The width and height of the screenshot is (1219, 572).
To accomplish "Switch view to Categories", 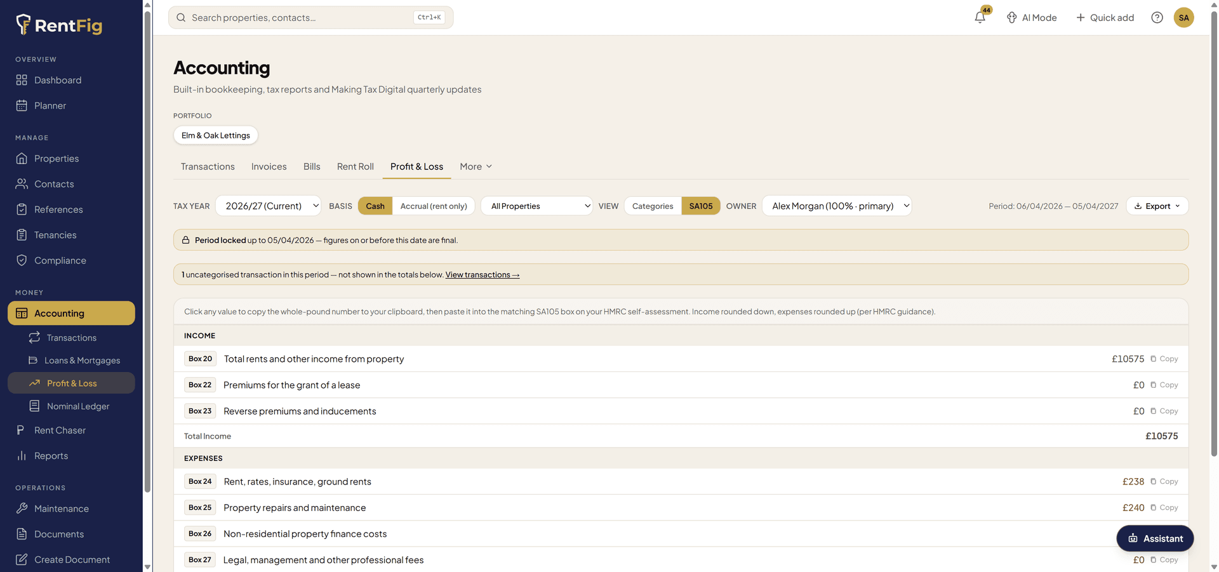I will point(653,206).
